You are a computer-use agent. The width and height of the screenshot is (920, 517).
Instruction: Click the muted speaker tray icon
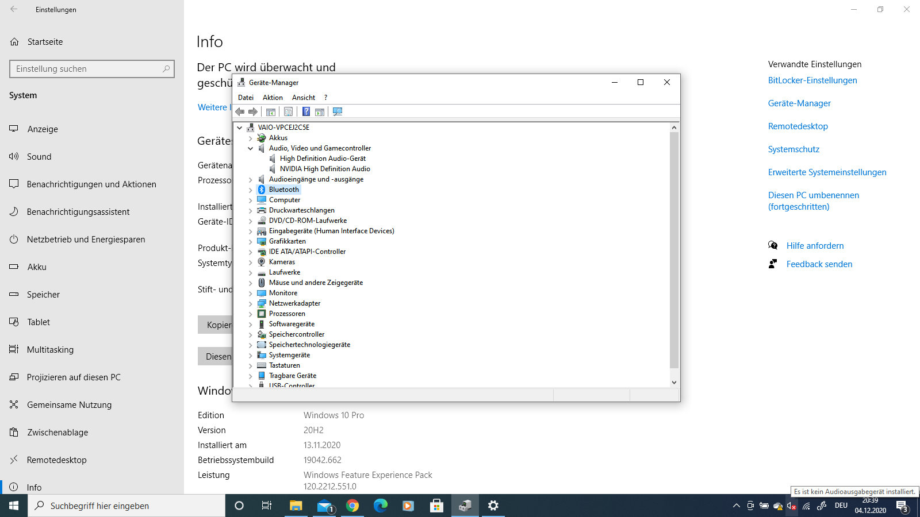pos(792,506)
